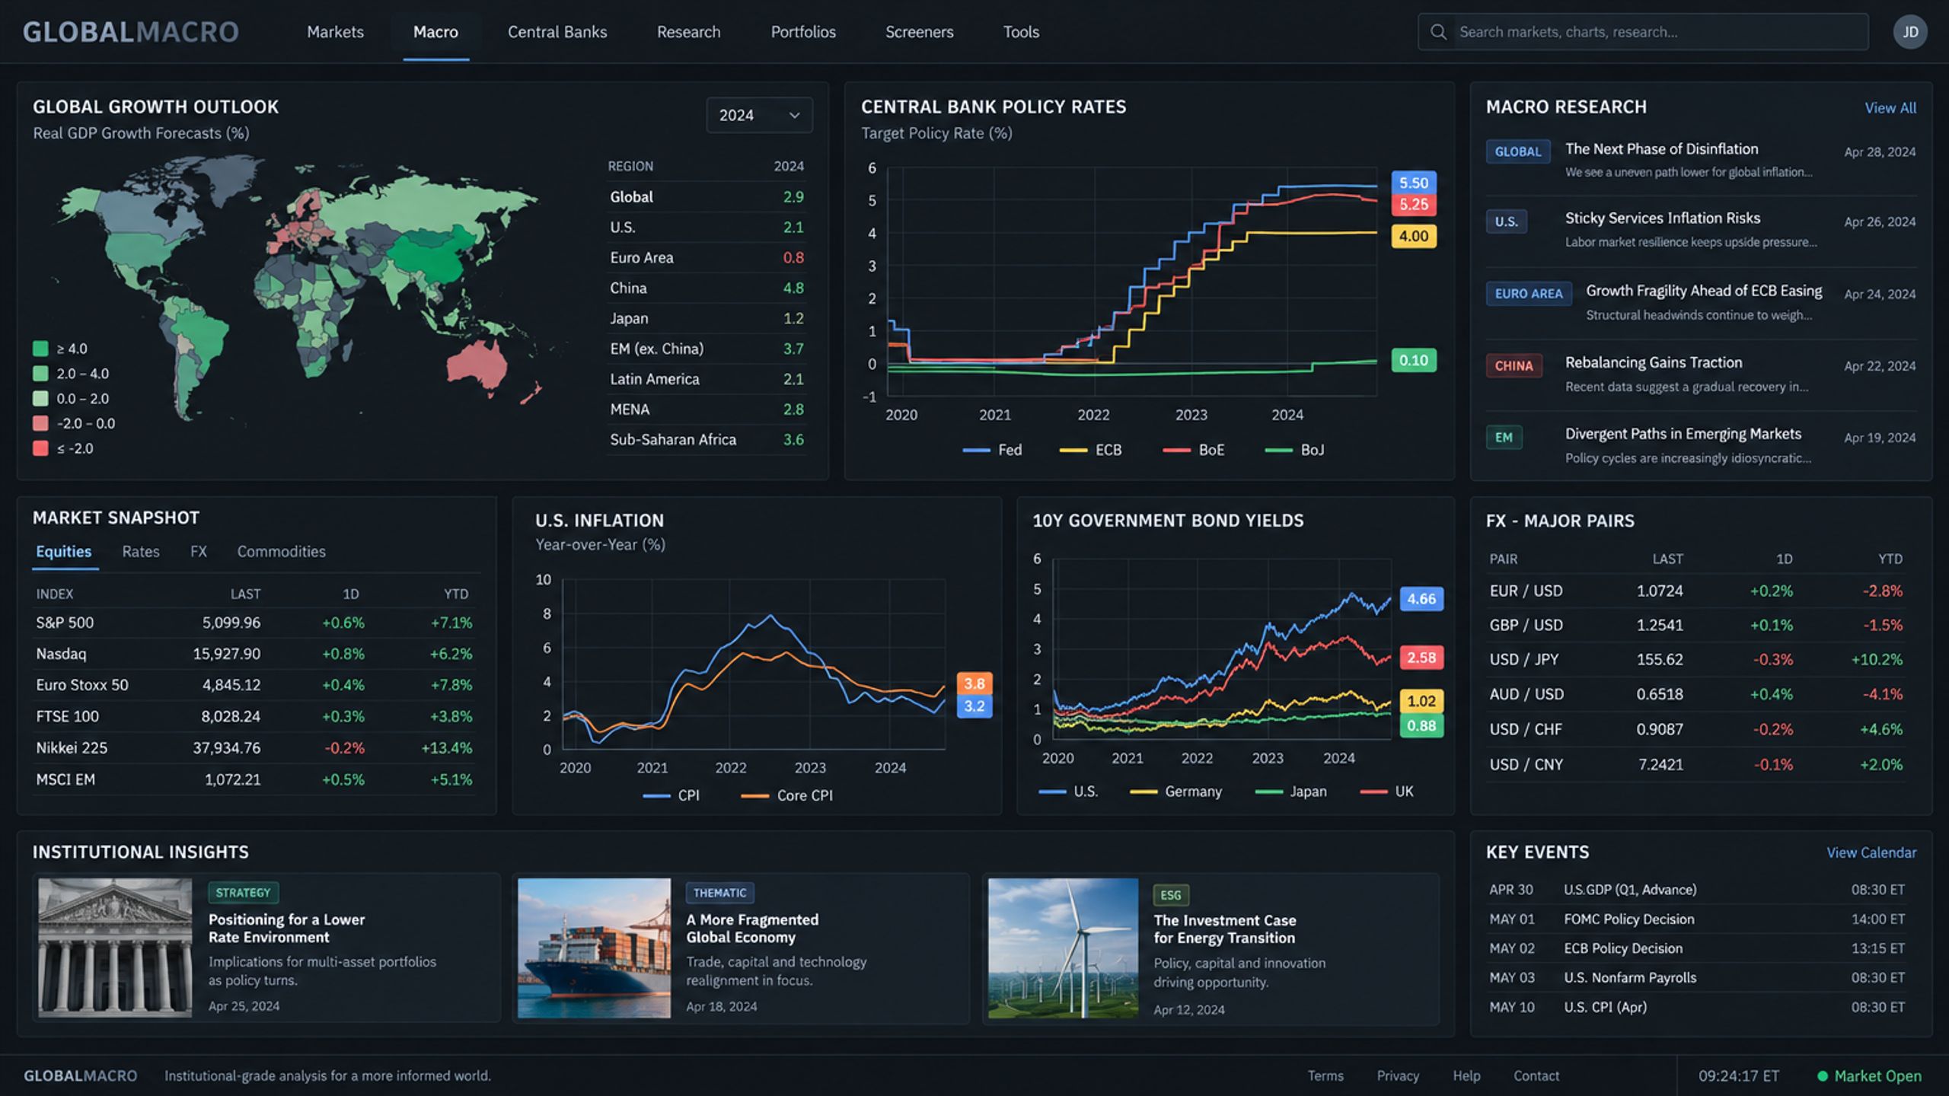Open Portfolios in the top navigation
Image resolution: width=1949 pixels, height=1096 pixels.
(803, 32)
